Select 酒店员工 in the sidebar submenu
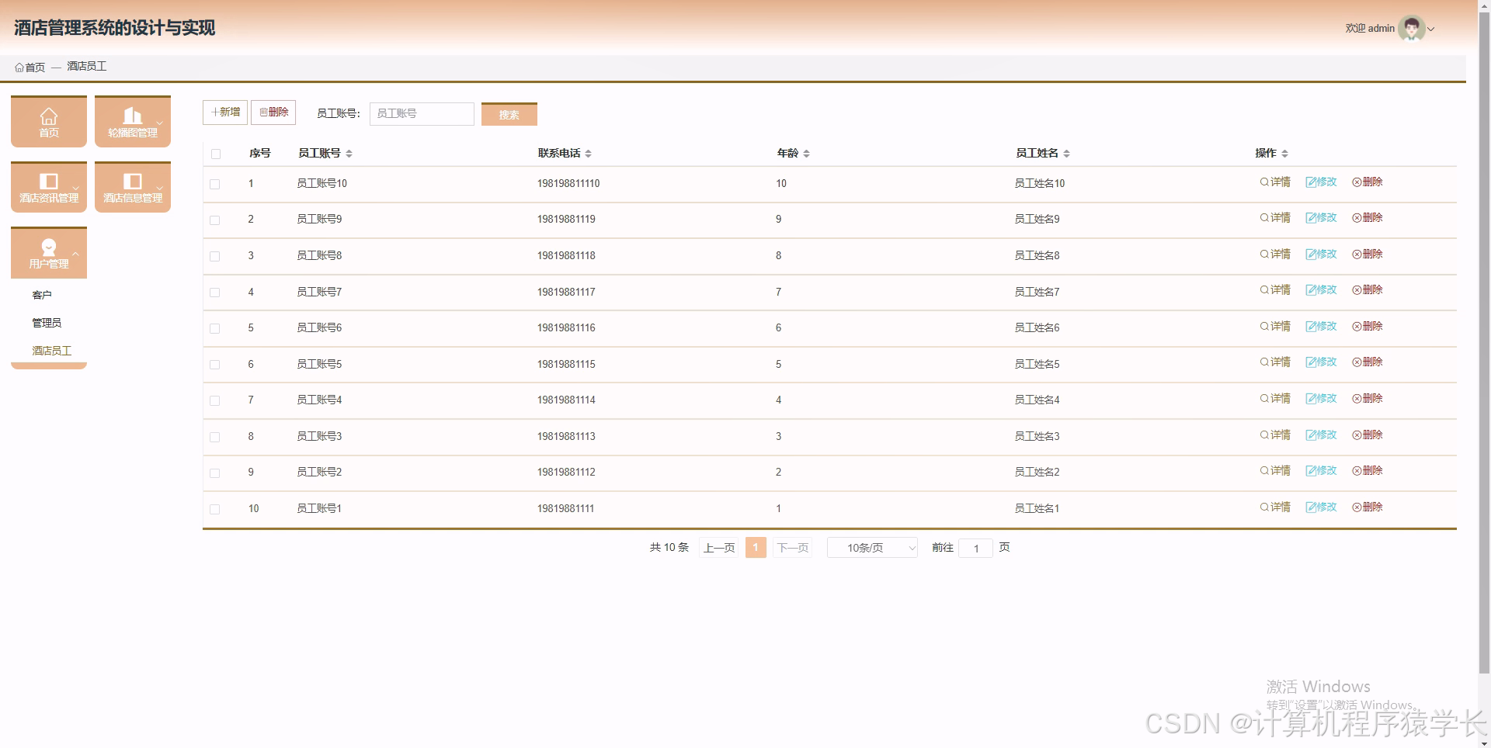 point(51,351)
